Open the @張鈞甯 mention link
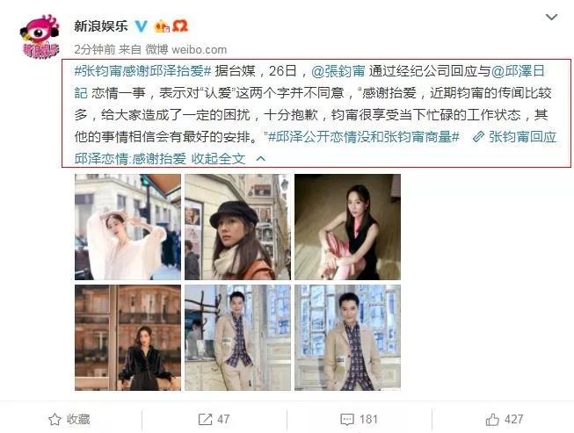 click(338, 71)
